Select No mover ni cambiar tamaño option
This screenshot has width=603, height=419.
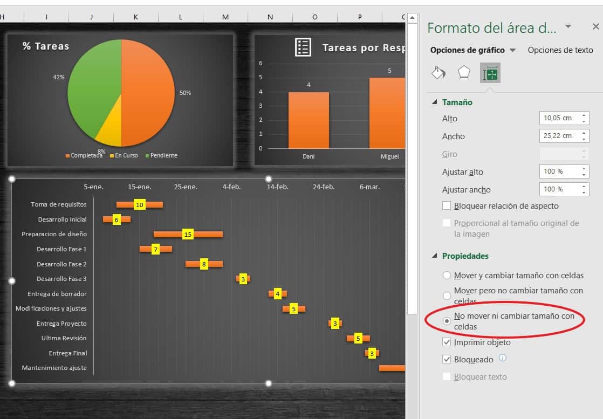coord(447,321)
